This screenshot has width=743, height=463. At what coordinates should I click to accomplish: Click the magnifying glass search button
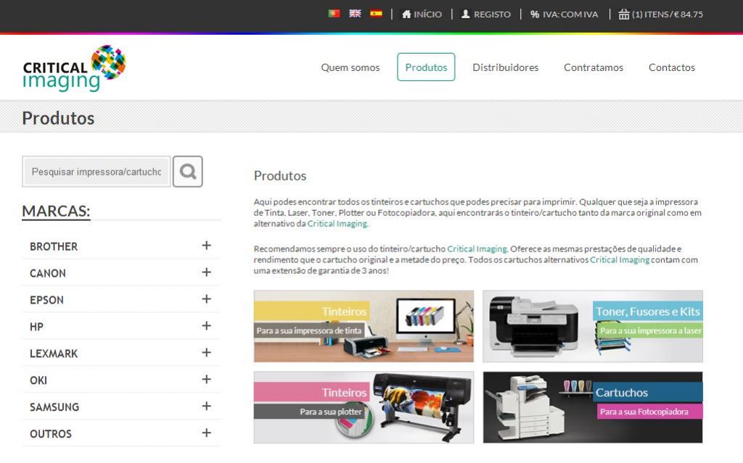[188, 172]
